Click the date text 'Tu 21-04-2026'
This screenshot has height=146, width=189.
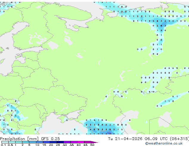click(125, 139)
